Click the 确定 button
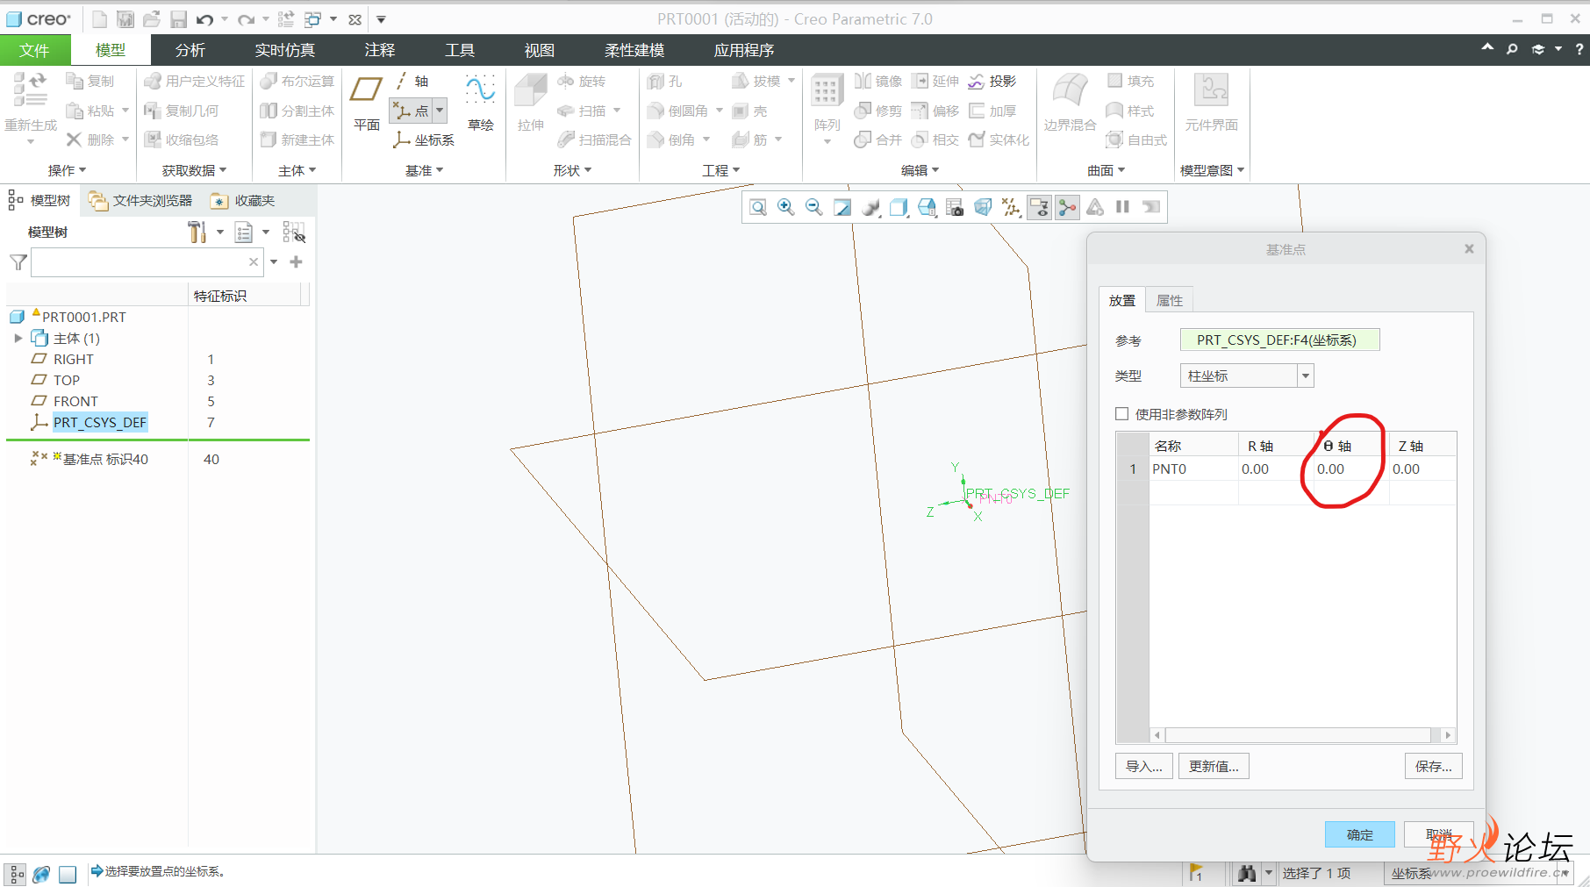This screenshot has width=1590, height=887. point(1359,834)
